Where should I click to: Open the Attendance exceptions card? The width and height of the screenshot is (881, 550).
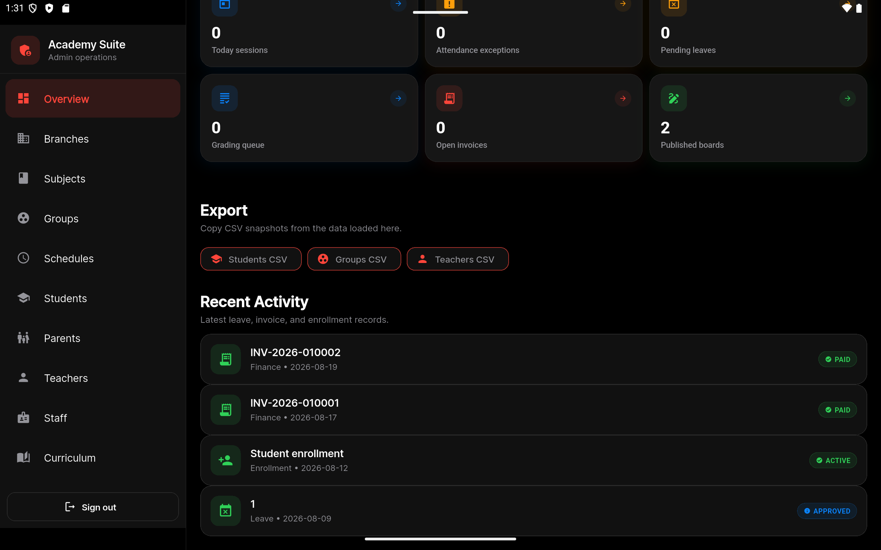pos(534,33)
